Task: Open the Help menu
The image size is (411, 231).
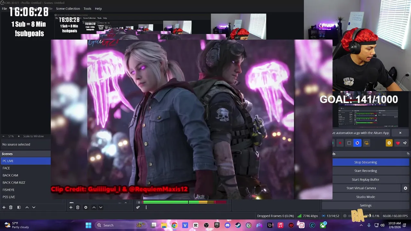Action: pyautogui.click(x=98, y=9)
